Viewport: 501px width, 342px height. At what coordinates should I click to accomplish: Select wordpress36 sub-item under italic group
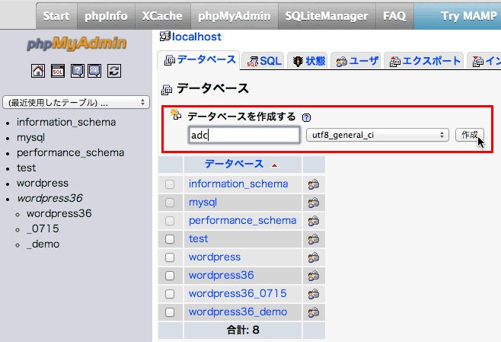pos(59,213)
